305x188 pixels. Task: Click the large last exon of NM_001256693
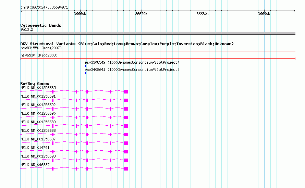point(126,160)
